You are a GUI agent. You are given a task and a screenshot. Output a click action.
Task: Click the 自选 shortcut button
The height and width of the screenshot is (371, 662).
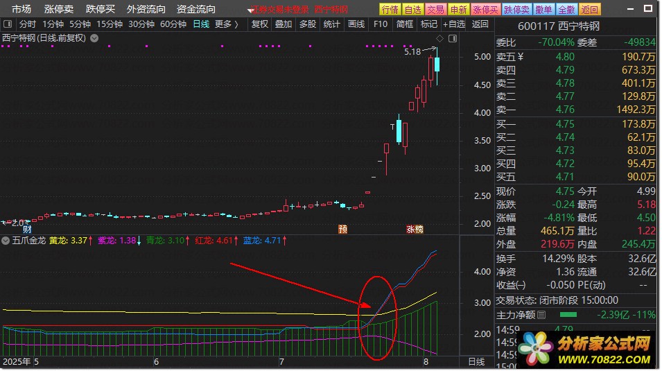click(412, 9)
